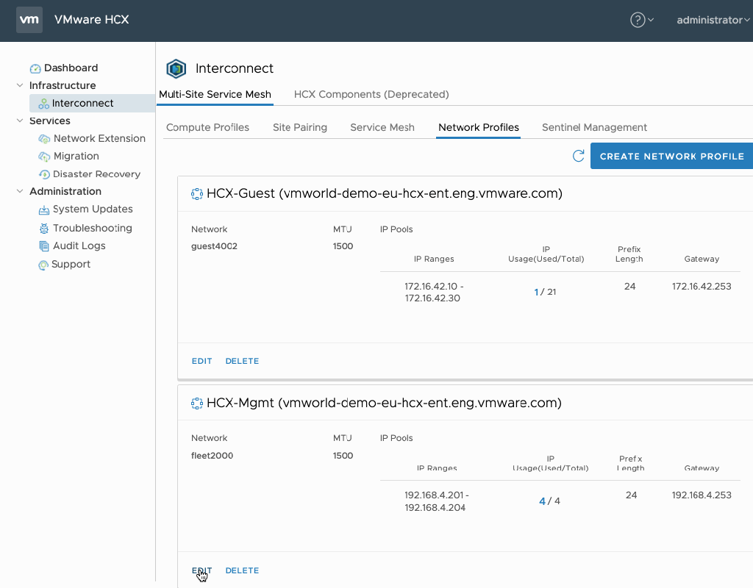
Task: Delete the HCX-Guest network profile
Action: 242,361
